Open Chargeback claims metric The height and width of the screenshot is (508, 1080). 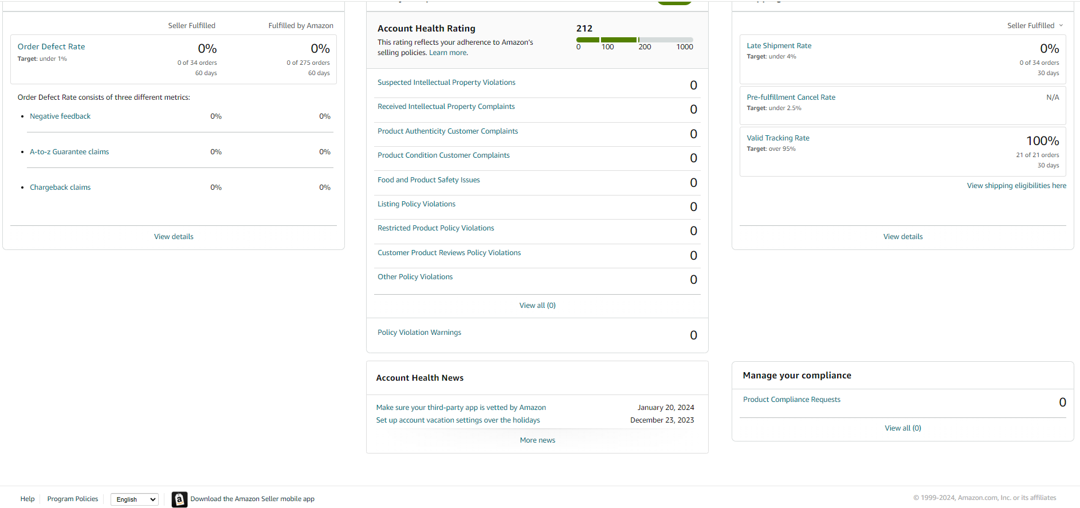[x=60, y=187]
